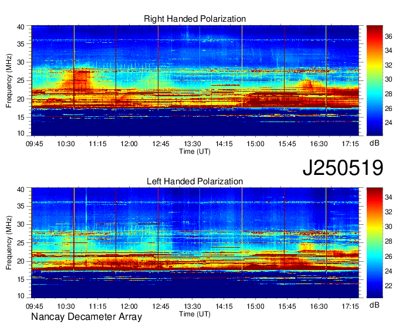This screenshot has width=399, height=324.
Task: Click the Right Handed Polarization color bar
Action: [374, 80]
